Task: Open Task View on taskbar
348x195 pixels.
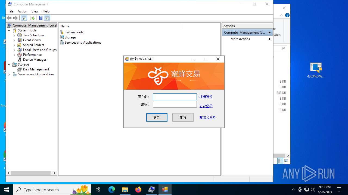Action: tap(98, 190)
